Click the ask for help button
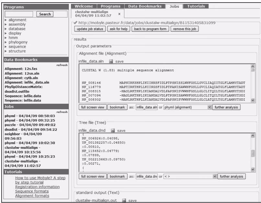The height and width of the screenshot is (203, 261). [119, 29]
